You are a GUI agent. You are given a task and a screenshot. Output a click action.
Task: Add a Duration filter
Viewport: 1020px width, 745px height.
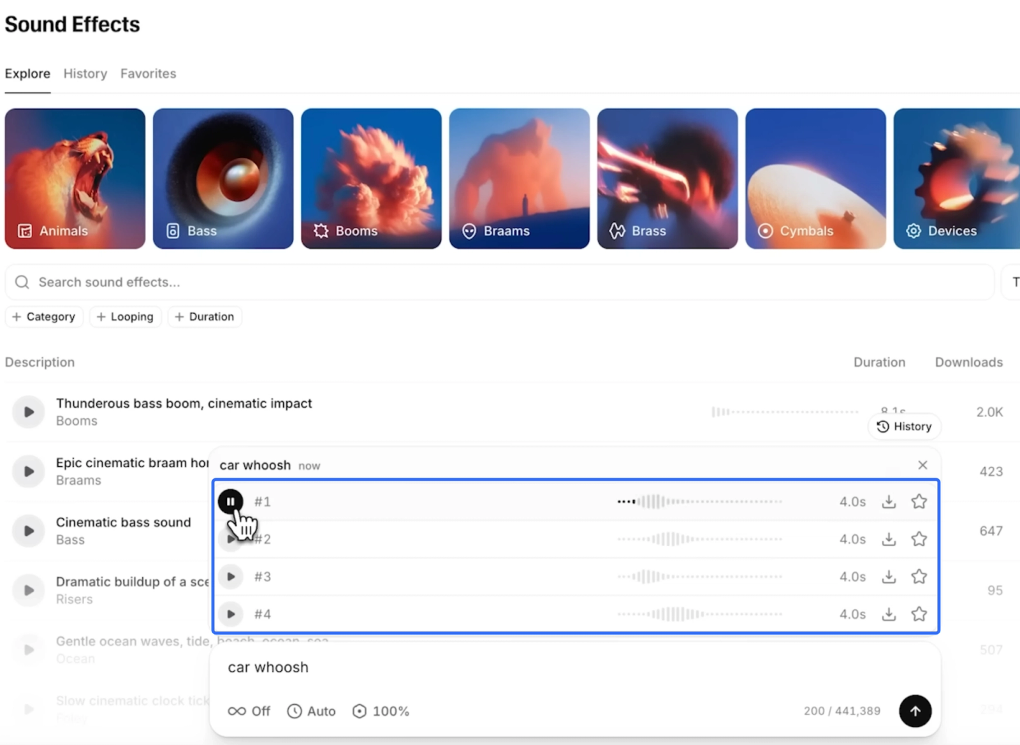[205, 316]
